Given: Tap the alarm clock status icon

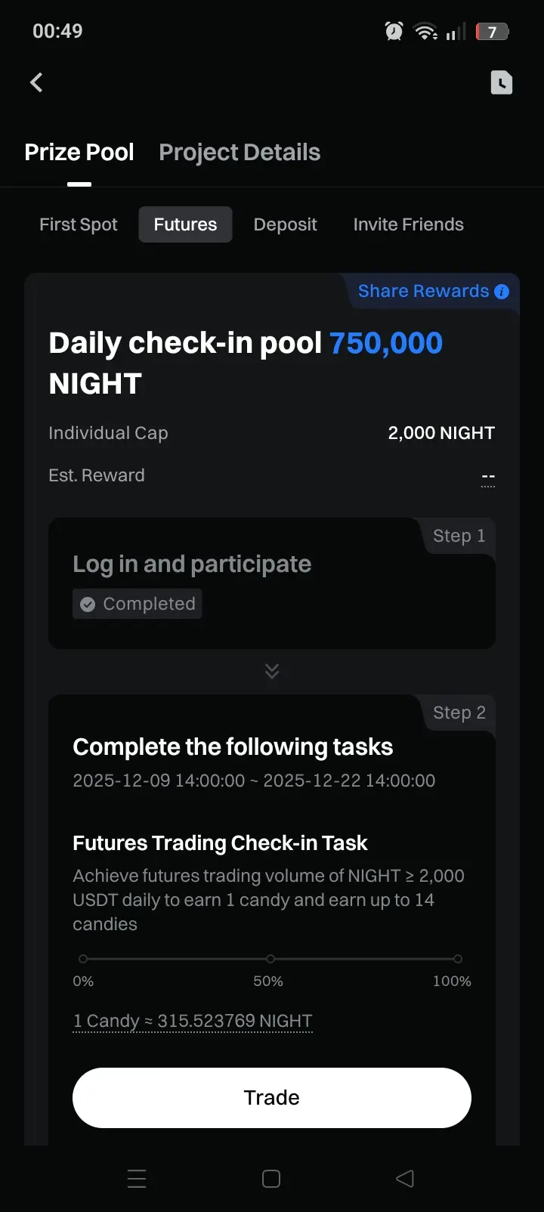Looking at the screenshot, I should coord(394,31).
